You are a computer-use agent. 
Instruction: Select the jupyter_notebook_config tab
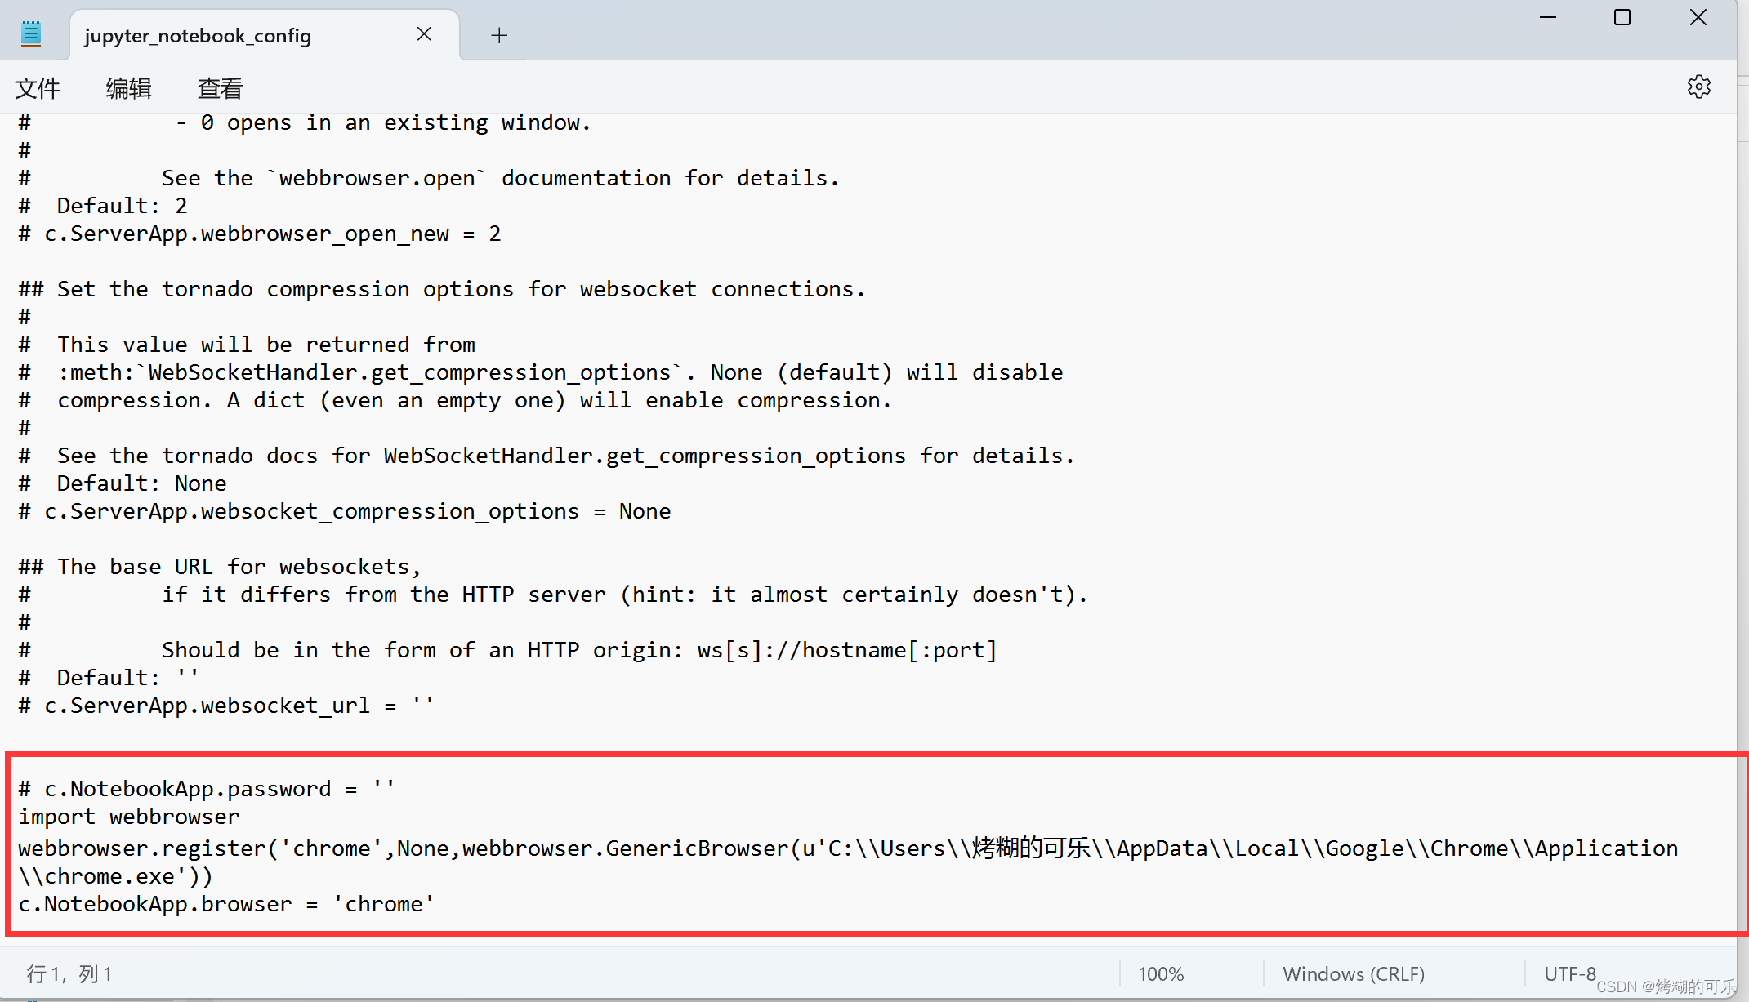click(x=198, y=36)
